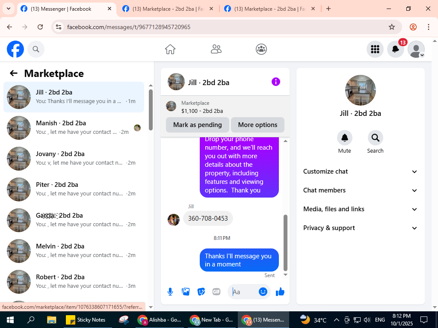Open the Facebook logo home link

[x=15, y=49]
